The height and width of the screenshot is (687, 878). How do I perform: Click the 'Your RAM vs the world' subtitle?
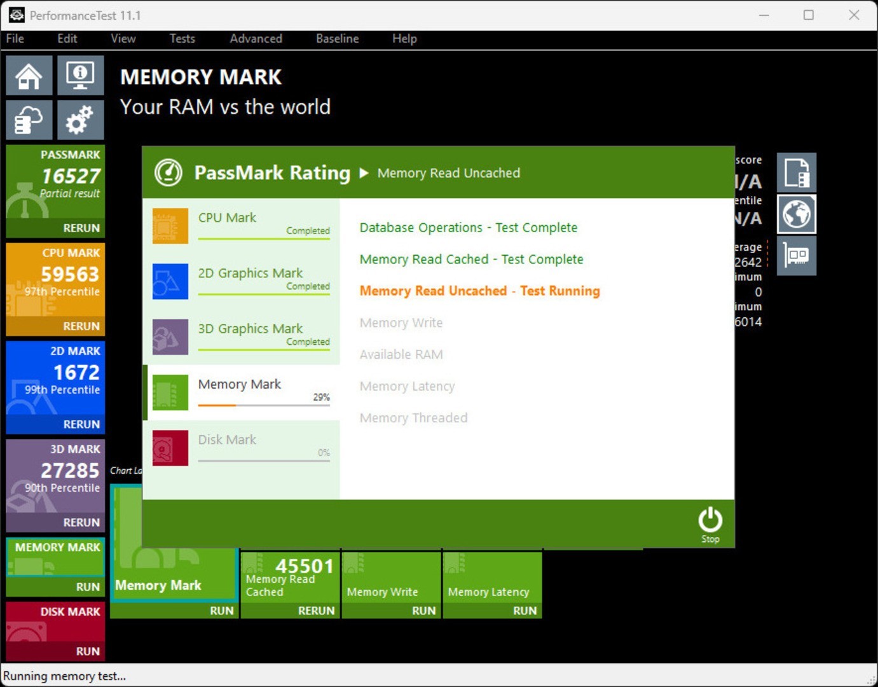click(x=226, y=107)
